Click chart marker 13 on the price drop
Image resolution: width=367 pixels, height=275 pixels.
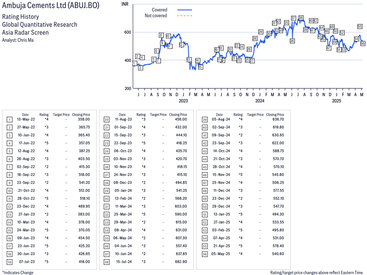click(189, 60)
